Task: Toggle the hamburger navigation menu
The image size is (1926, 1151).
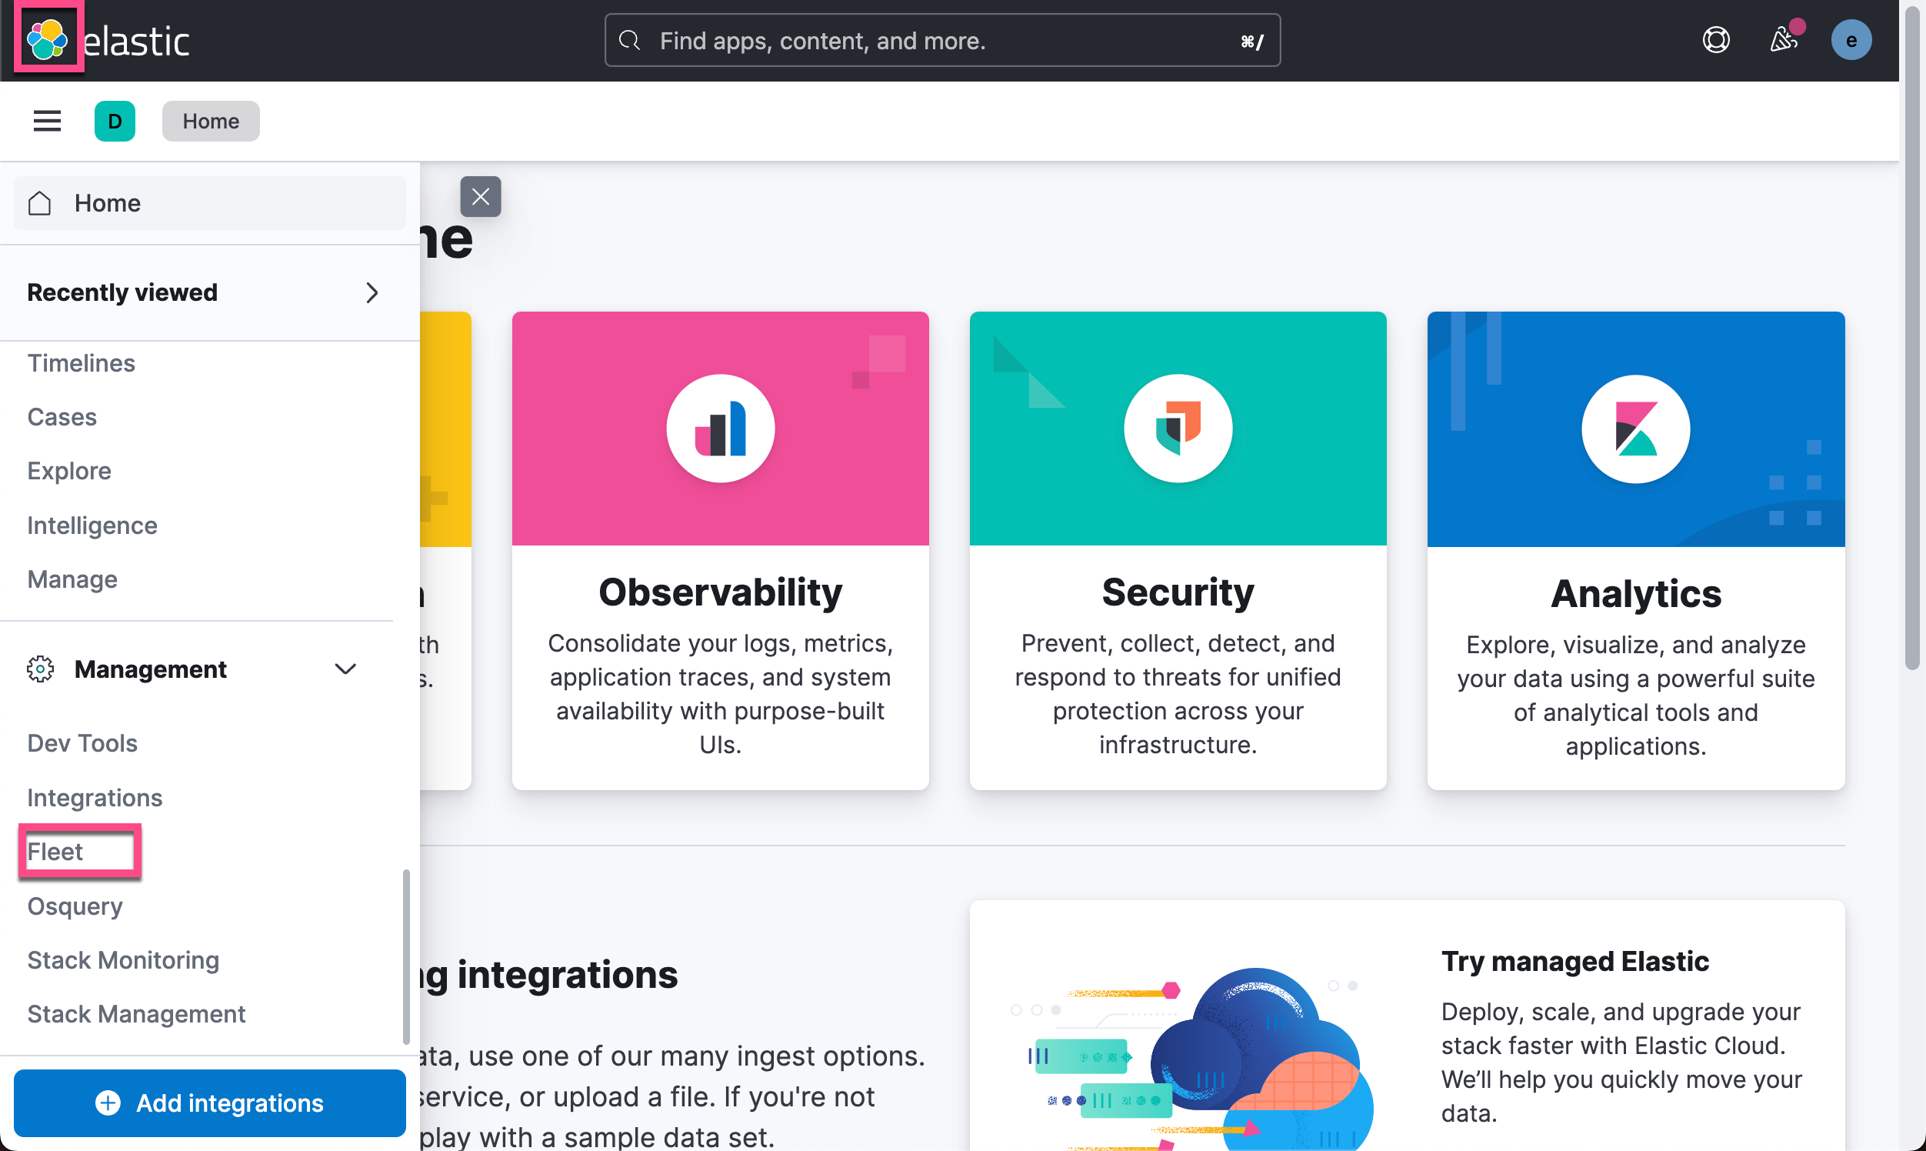Action: click(47, 121)
